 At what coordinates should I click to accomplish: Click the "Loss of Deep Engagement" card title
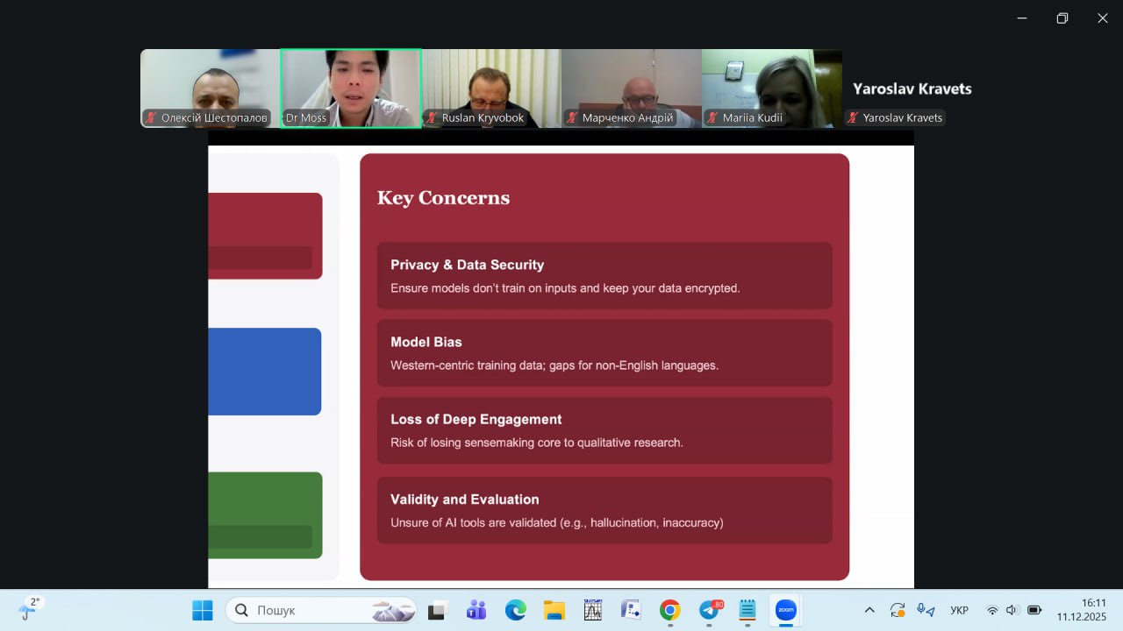[476, 419]
